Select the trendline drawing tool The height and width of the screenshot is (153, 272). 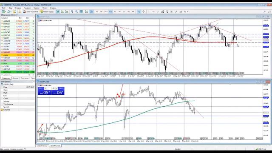(158, 11)
